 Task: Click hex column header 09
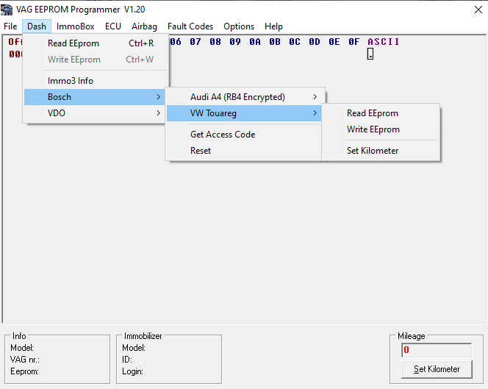(x=235, y=42)
